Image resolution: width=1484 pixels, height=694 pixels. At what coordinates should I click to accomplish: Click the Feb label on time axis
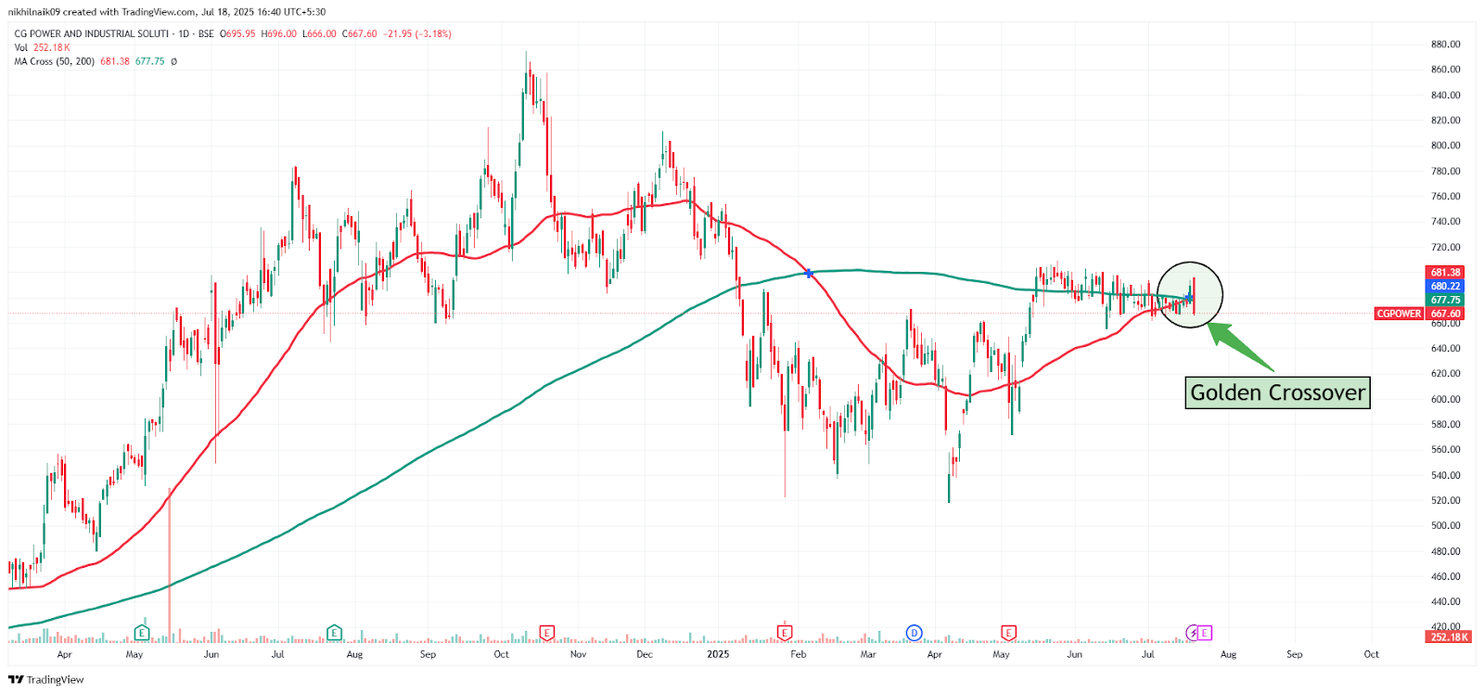coord(798,654)
